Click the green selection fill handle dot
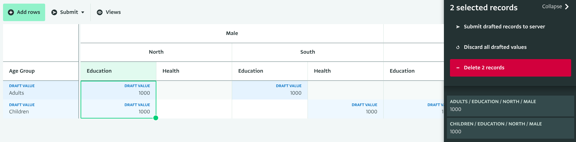The height and width of the screenshot is (142, 576). click(x=156, y=118)
